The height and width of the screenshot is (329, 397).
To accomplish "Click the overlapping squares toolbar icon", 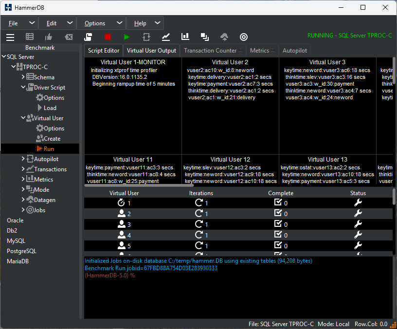I will [x=204, y=37].
